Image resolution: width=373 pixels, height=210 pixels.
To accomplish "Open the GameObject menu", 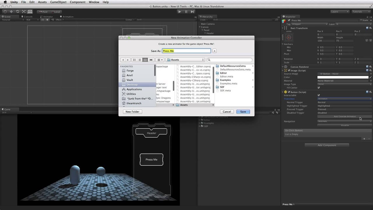I will click(x=58, y=2).
